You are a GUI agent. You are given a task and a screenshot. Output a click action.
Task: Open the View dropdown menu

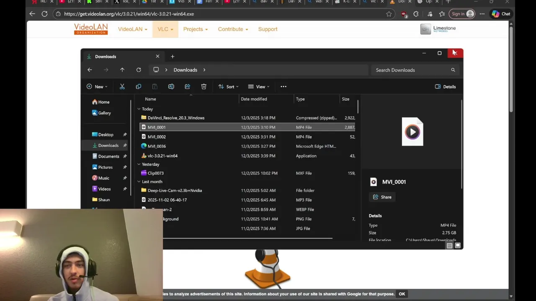(259, 87)
